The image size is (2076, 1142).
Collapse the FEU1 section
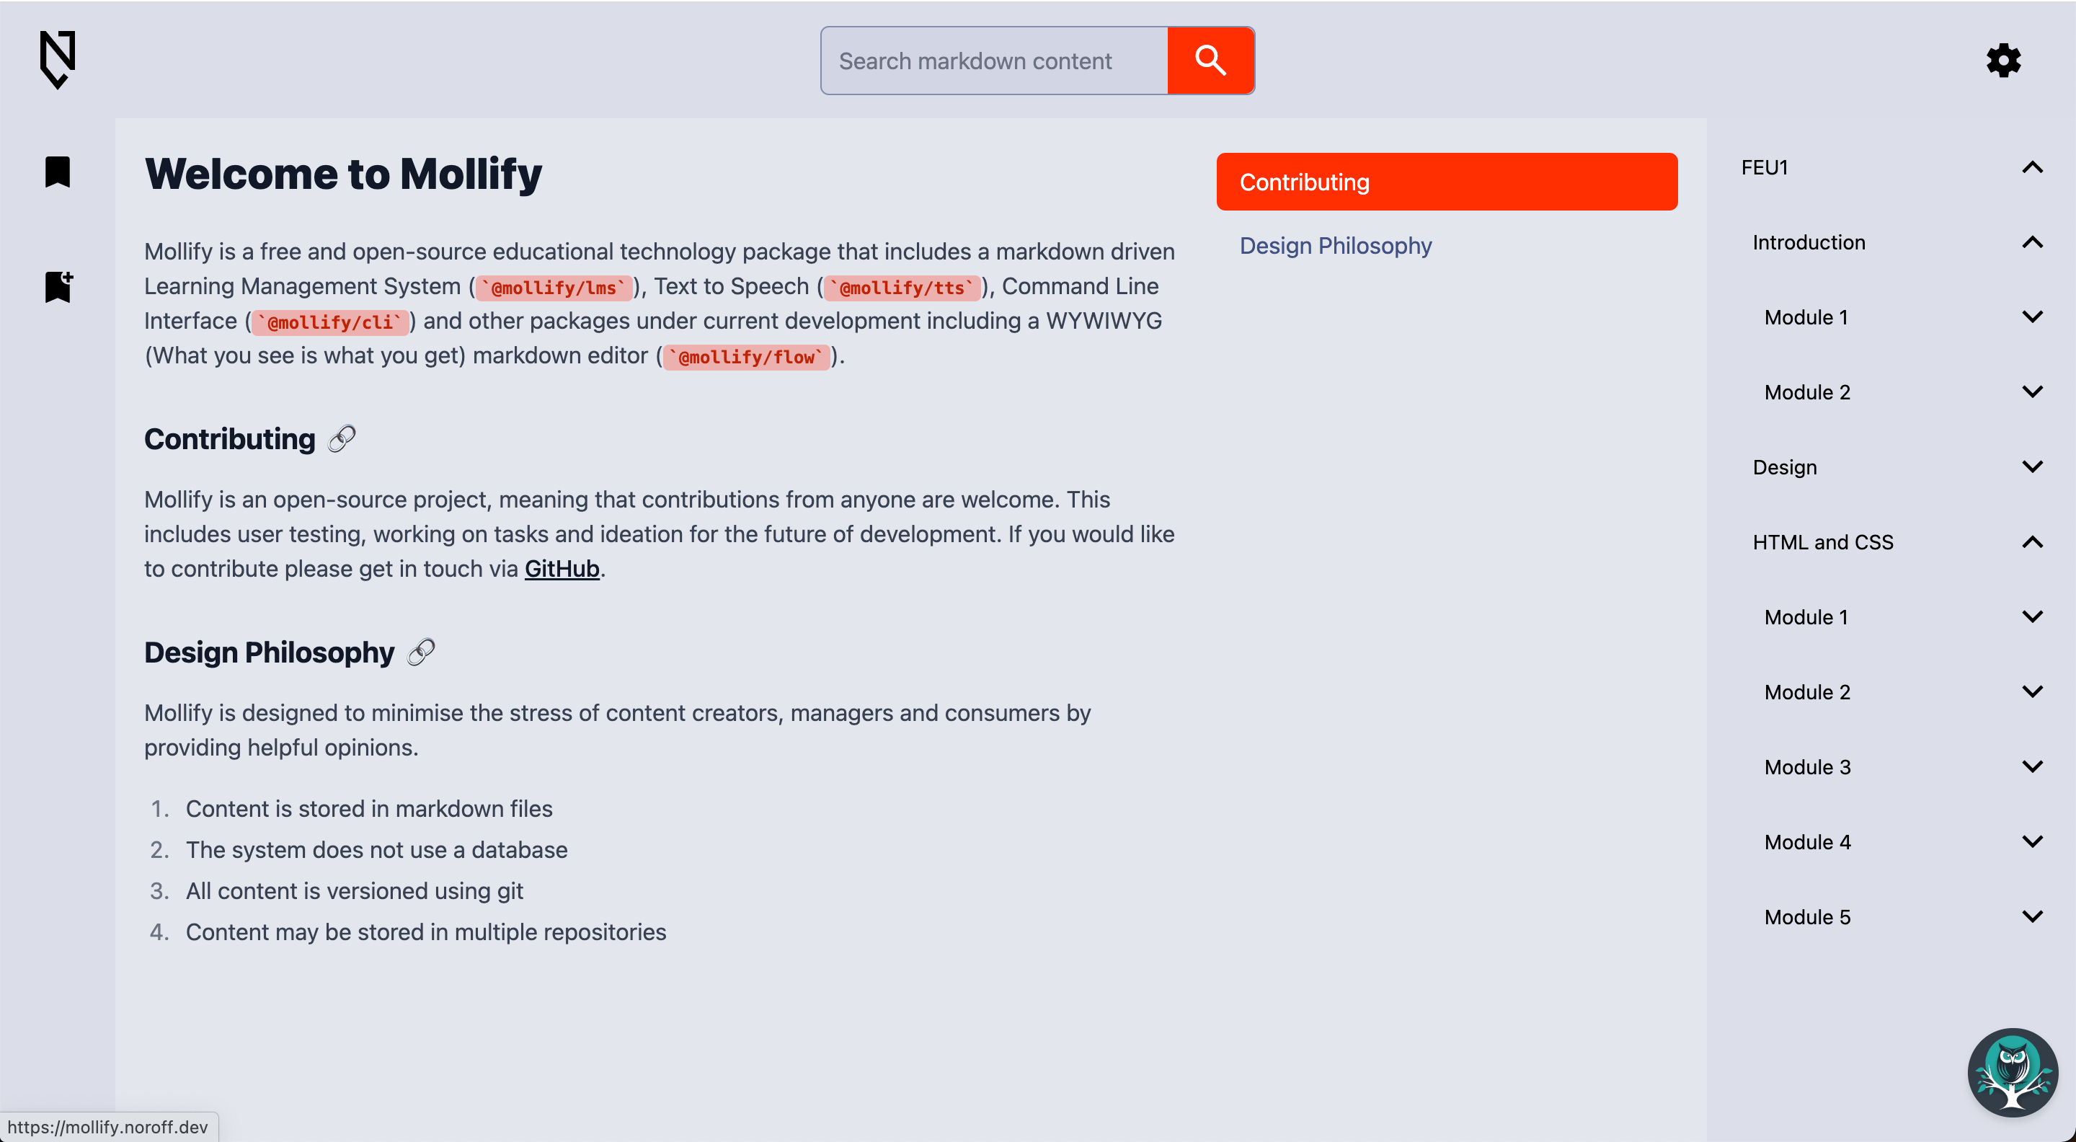tap(2032, 168)
